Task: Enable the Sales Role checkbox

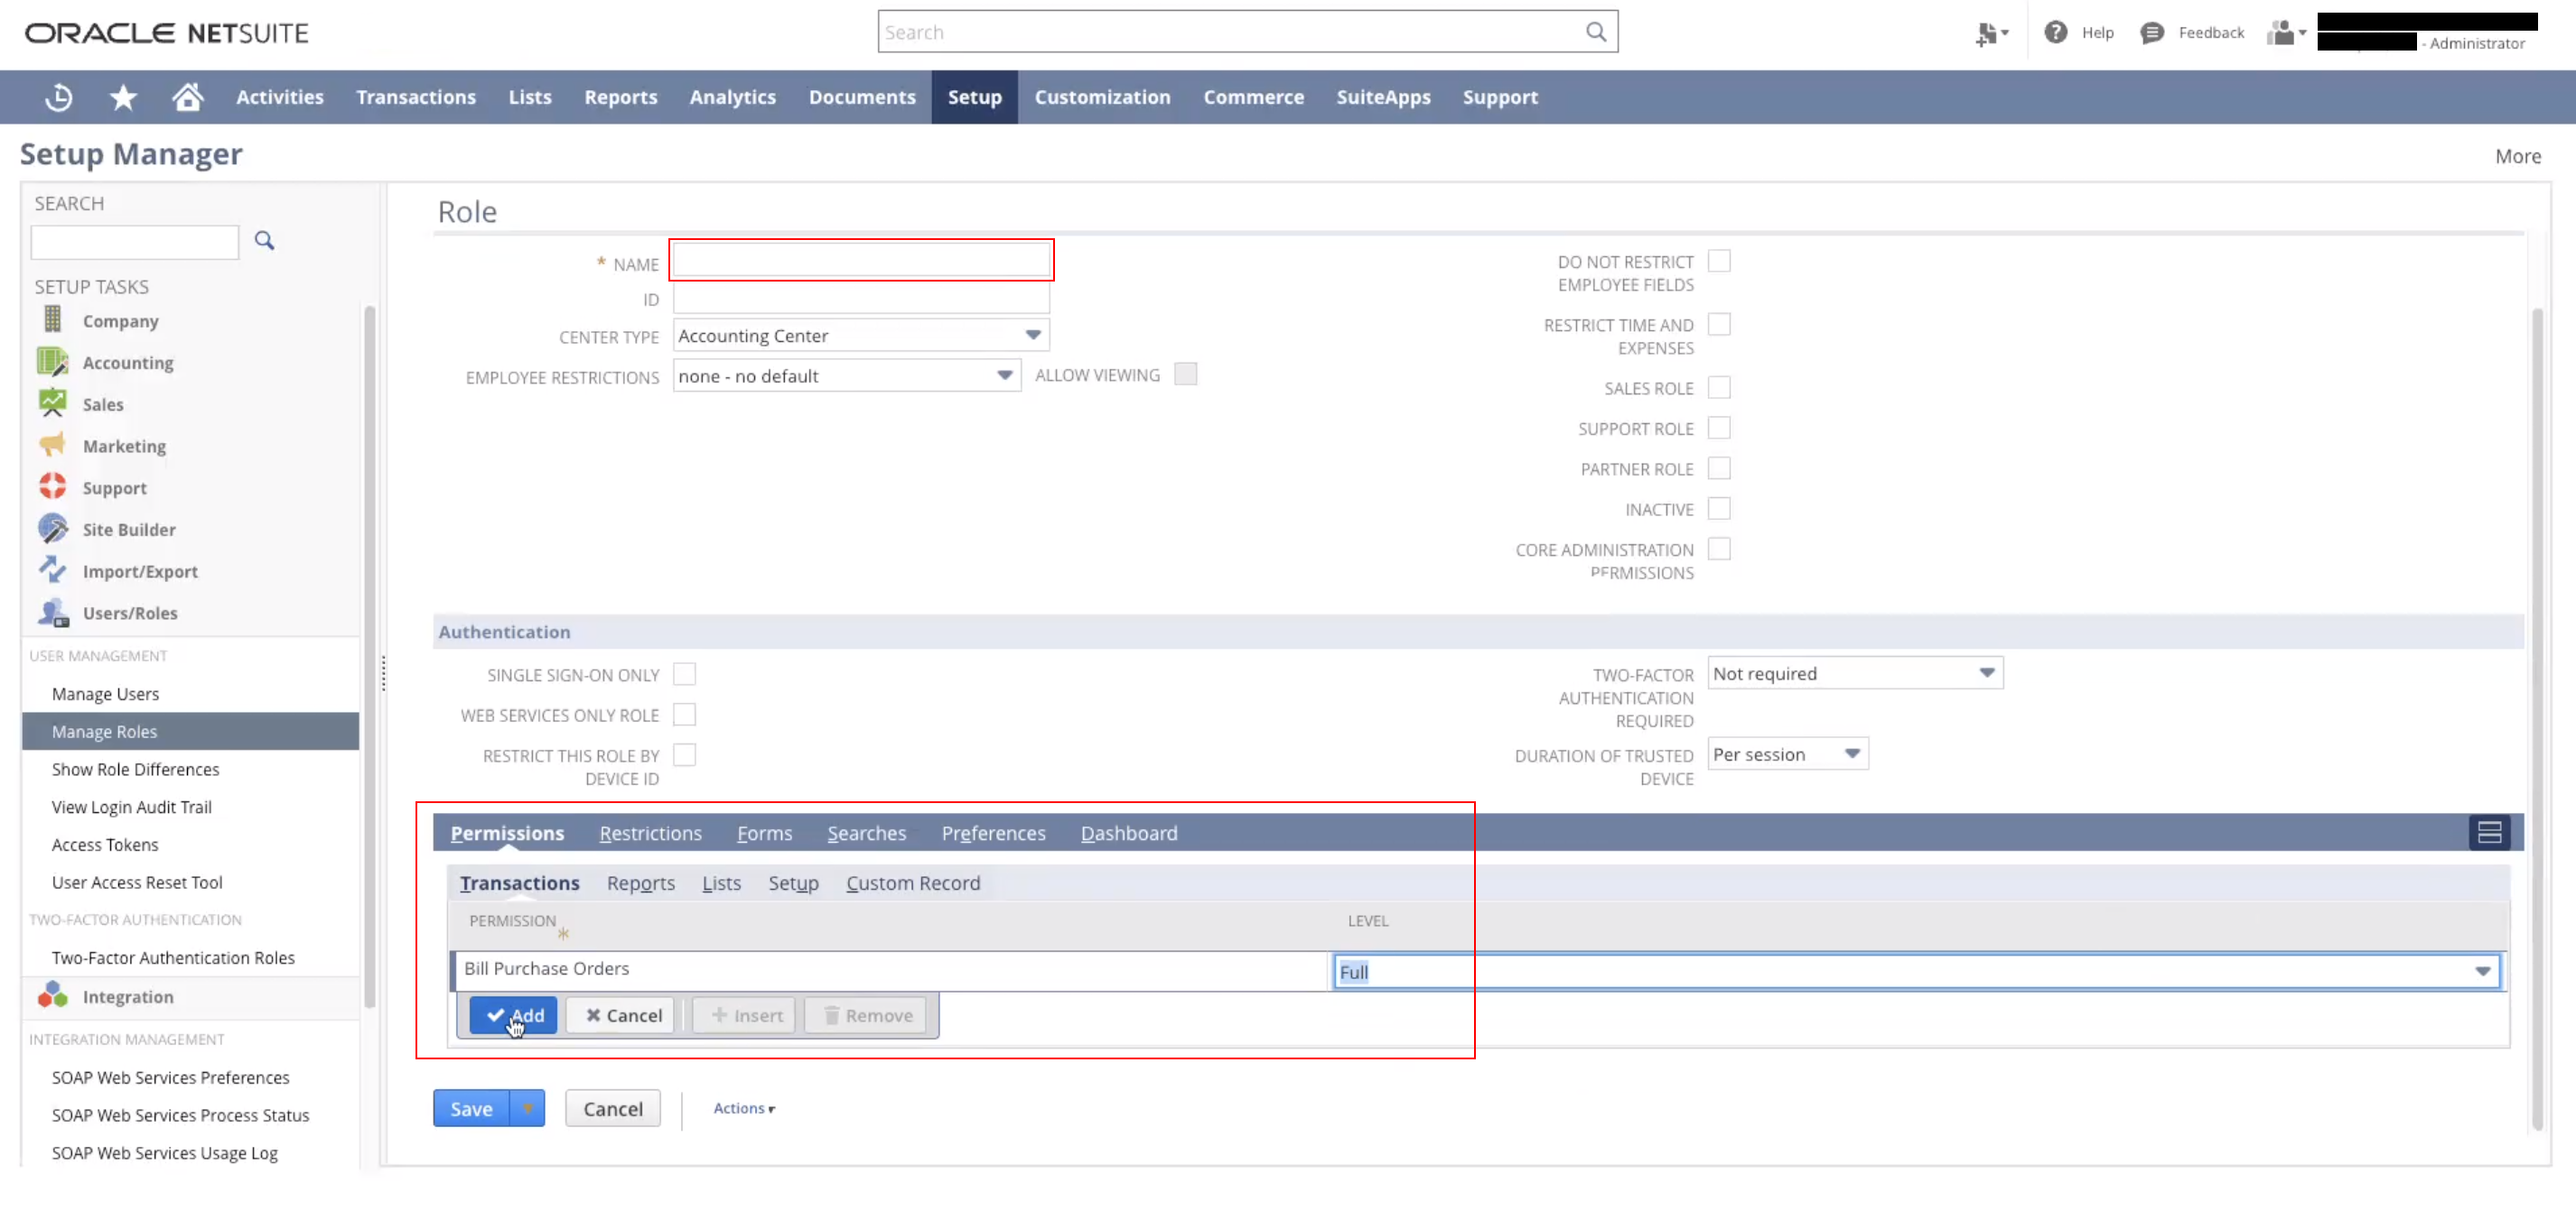Action: pos(1719,388)
